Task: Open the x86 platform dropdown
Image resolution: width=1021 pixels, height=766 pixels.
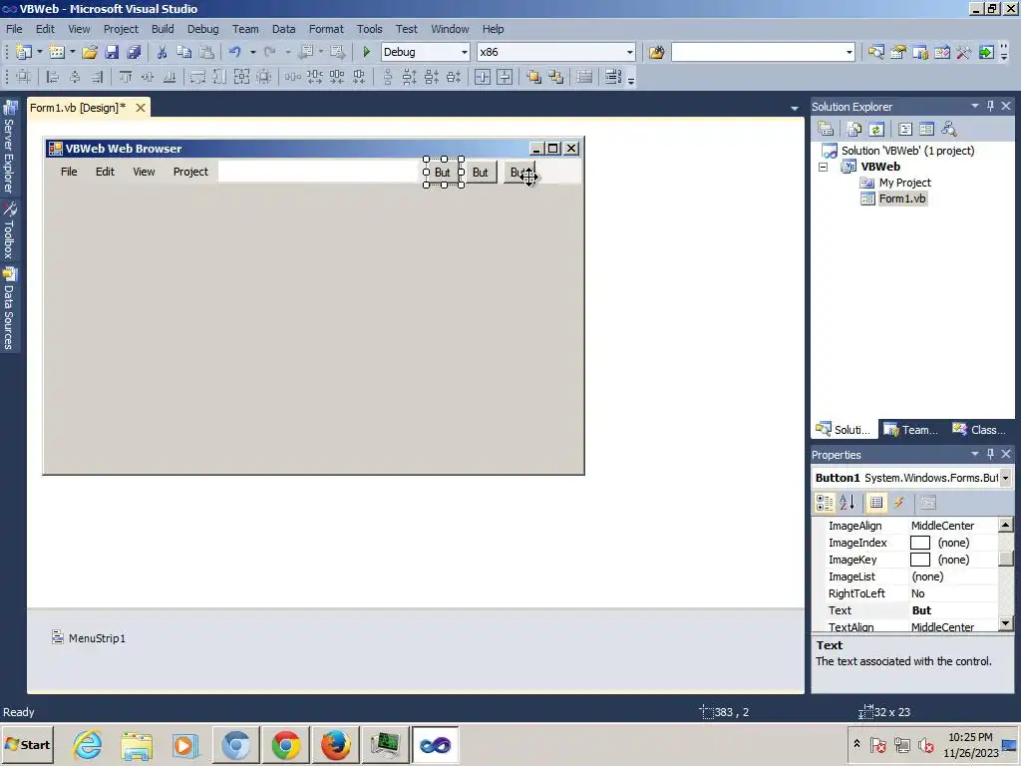Action: pyautogui.click(x=630, y=52)
